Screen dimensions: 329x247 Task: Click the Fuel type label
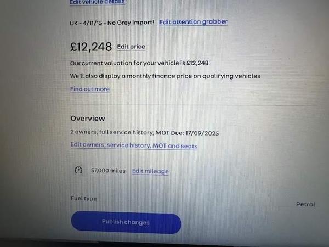84,199
